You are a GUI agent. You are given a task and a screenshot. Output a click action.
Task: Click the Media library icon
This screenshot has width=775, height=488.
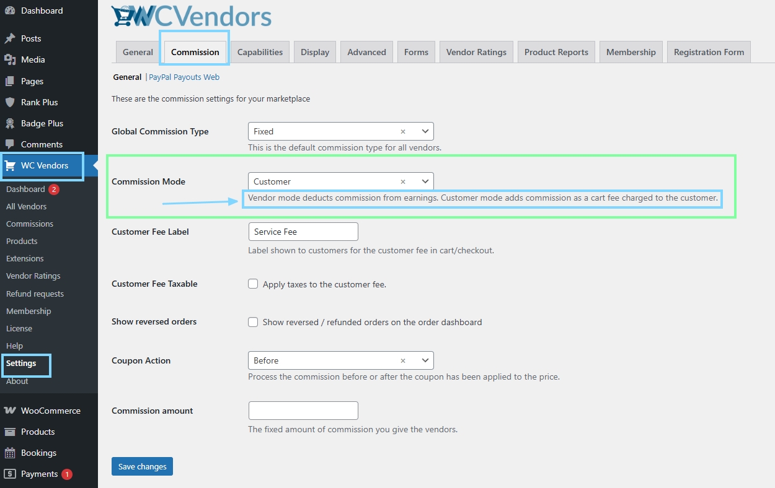10,59
